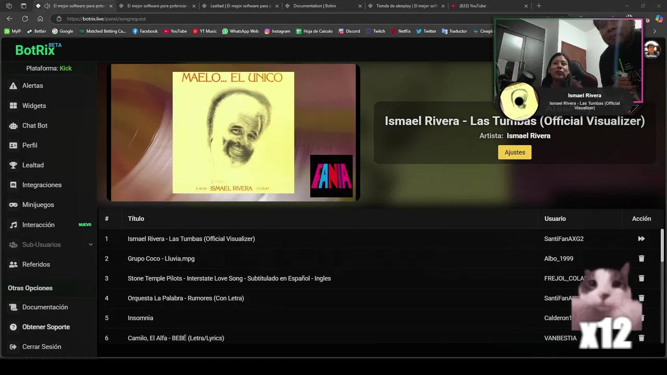667x375 pixels.
Task: Switch to the Tienda de aleeplay tab
Action: click(x=406, y=6)
